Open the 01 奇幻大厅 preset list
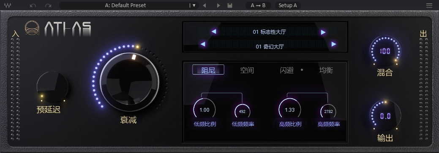The image size is (439, 153). coord(270,46)
